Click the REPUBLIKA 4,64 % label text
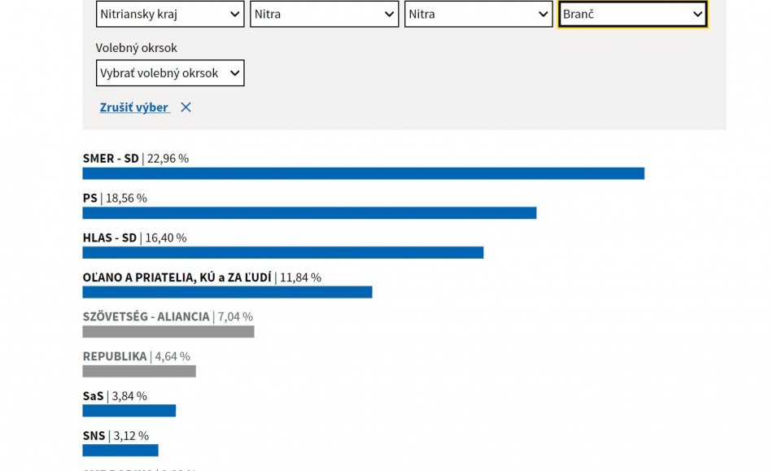Viewport: 773px width, 471px height. [136, 356]
